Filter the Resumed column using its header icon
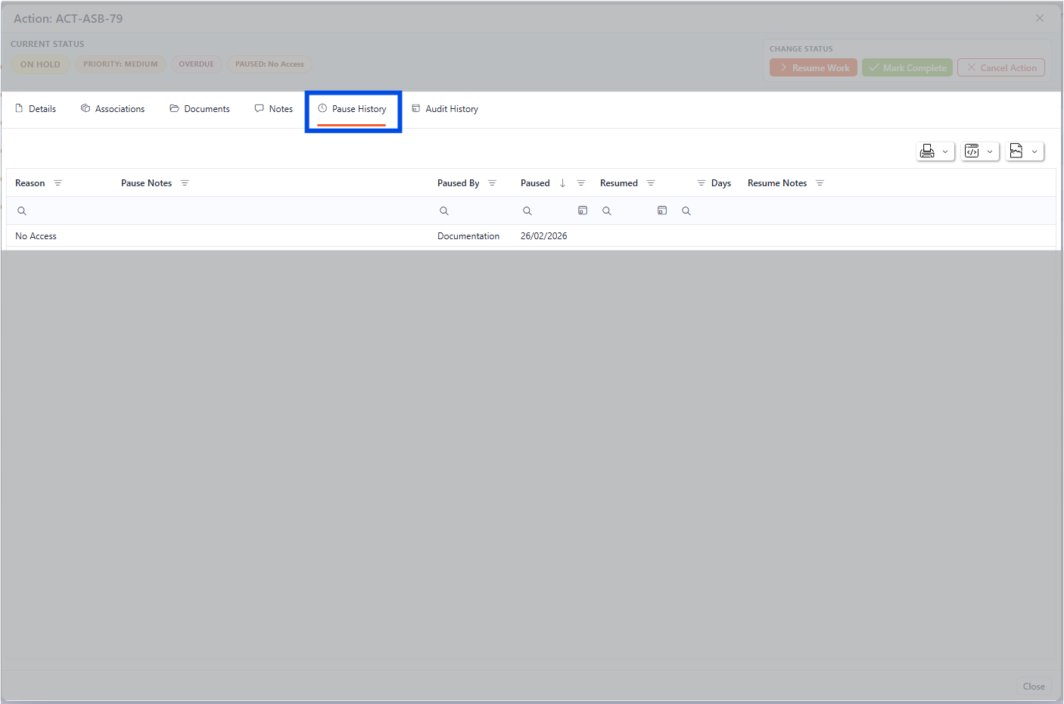Image resolution: width=1064 pixels, height=704 pixels. (651, 183)
